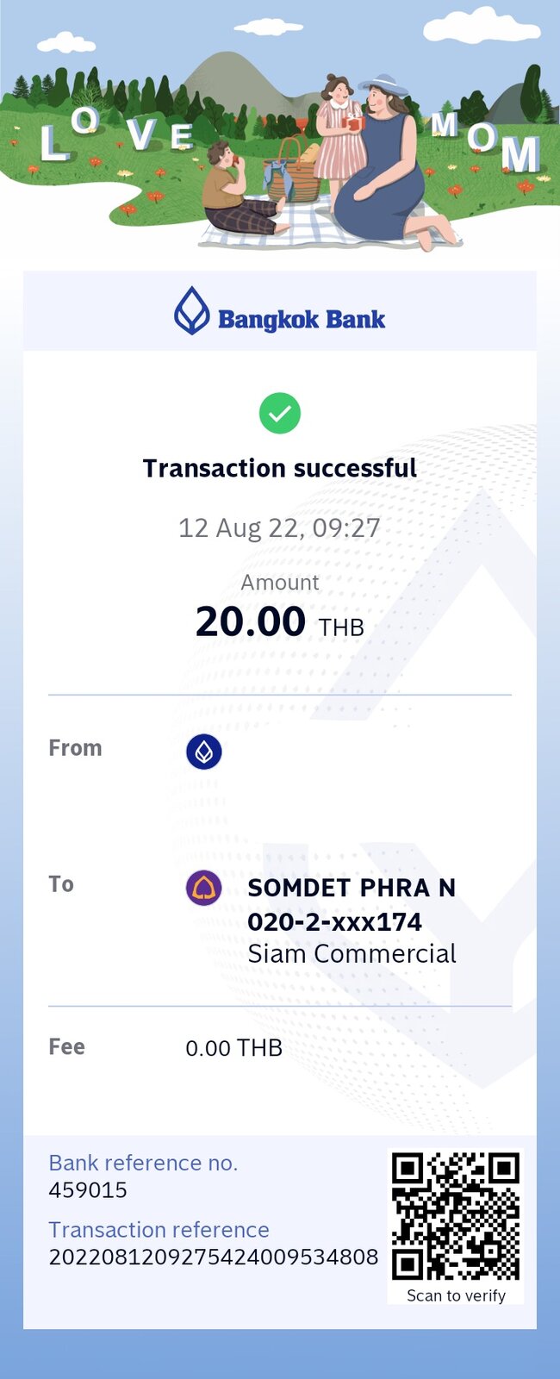Click the date 12 Aug 22, 09:27
Screen dimensions: 560x1379
click(x=280, y=527)
